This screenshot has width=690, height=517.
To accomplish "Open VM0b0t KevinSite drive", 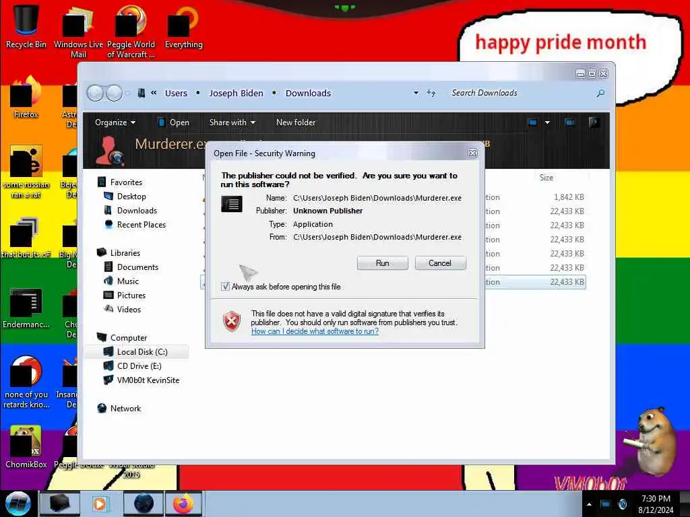I will [148, 380].
